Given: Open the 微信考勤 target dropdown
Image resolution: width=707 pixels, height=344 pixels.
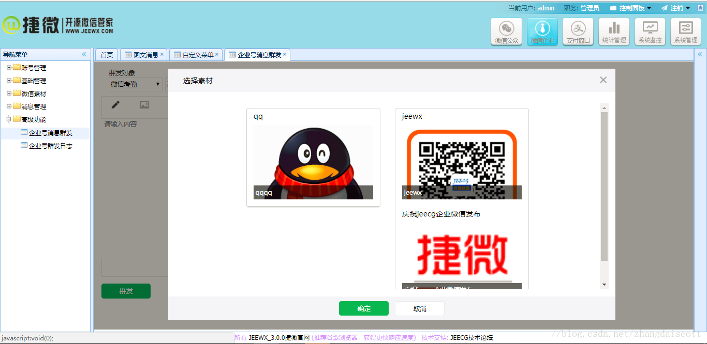Looking at the screenshot, I should point(135,84).
